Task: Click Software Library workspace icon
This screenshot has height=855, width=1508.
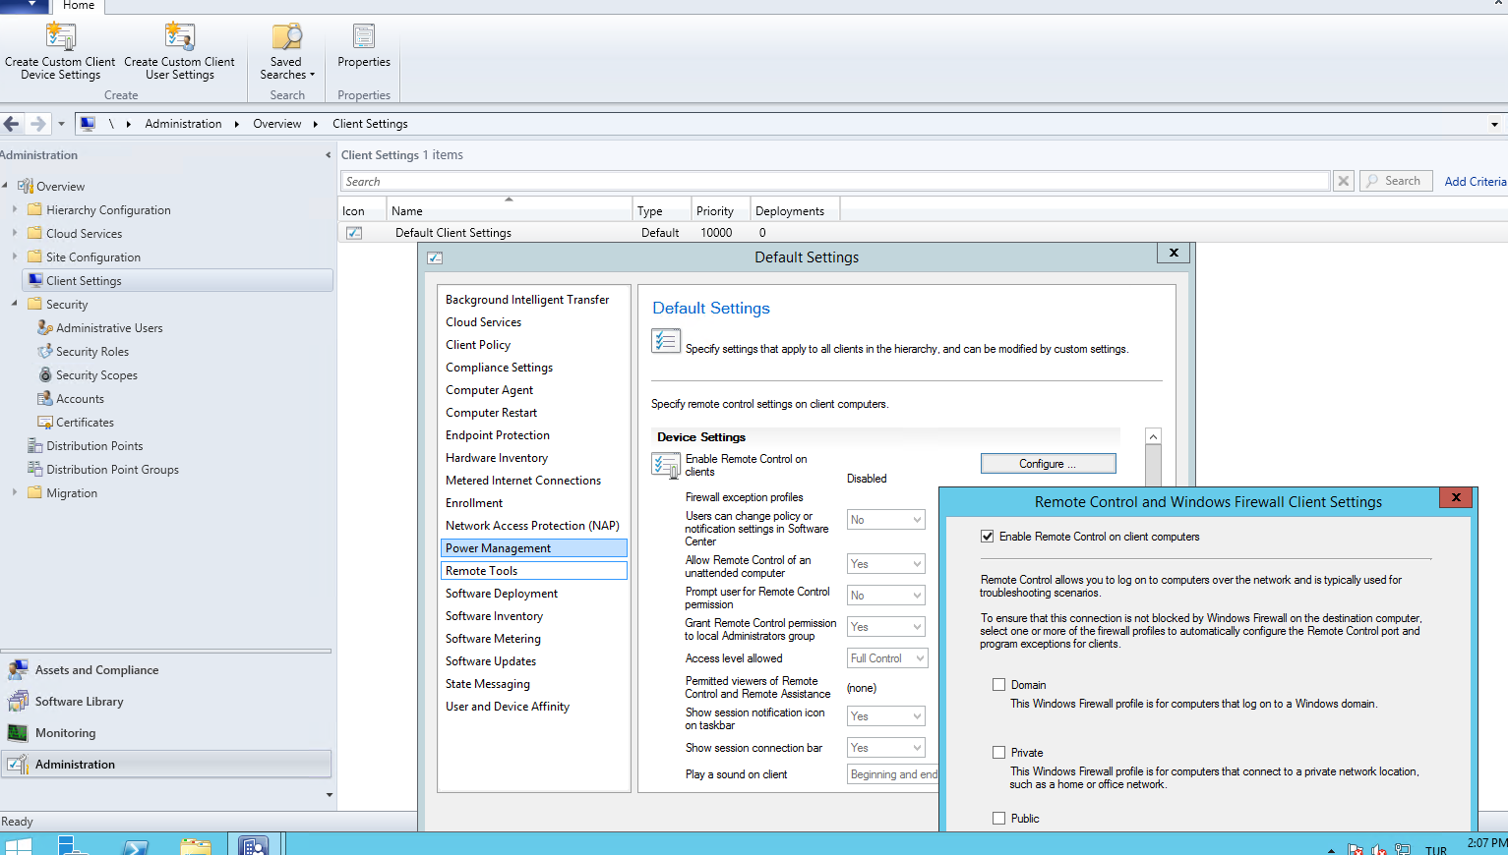Action: (18, 702)
